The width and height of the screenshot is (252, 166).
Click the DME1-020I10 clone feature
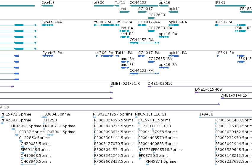point(200,87)
